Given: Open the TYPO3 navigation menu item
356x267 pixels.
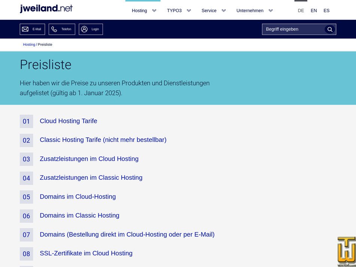Looking at the screenshot, I should point(174,10).
